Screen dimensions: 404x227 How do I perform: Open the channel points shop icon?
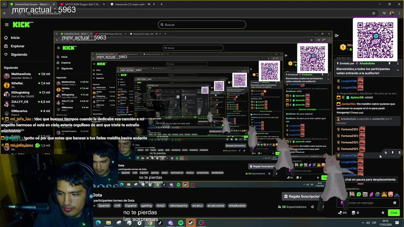coord(353,213)
